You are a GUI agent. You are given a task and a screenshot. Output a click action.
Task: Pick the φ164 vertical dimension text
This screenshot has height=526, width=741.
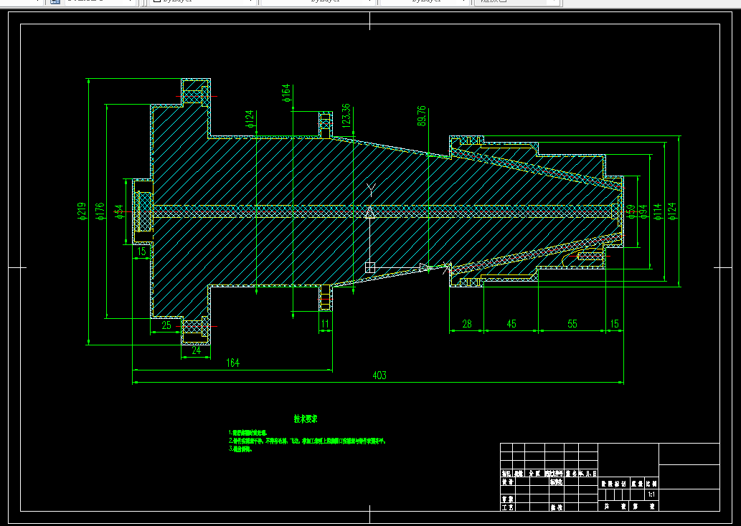285,93
